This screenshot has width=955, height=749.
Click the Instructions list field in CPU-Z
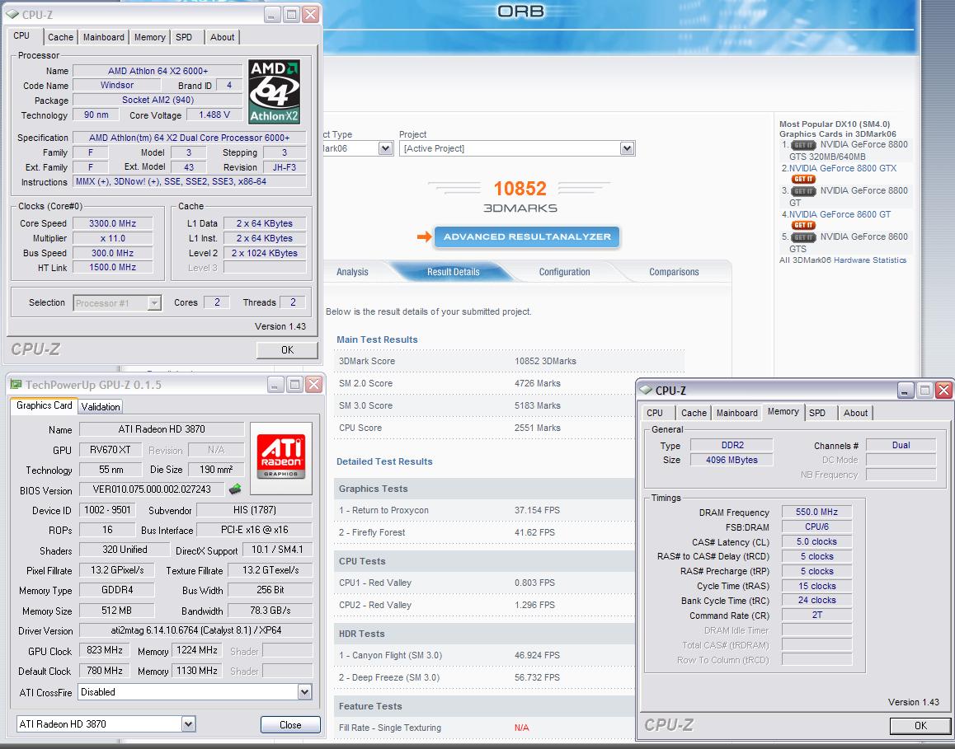click(190, 182)
